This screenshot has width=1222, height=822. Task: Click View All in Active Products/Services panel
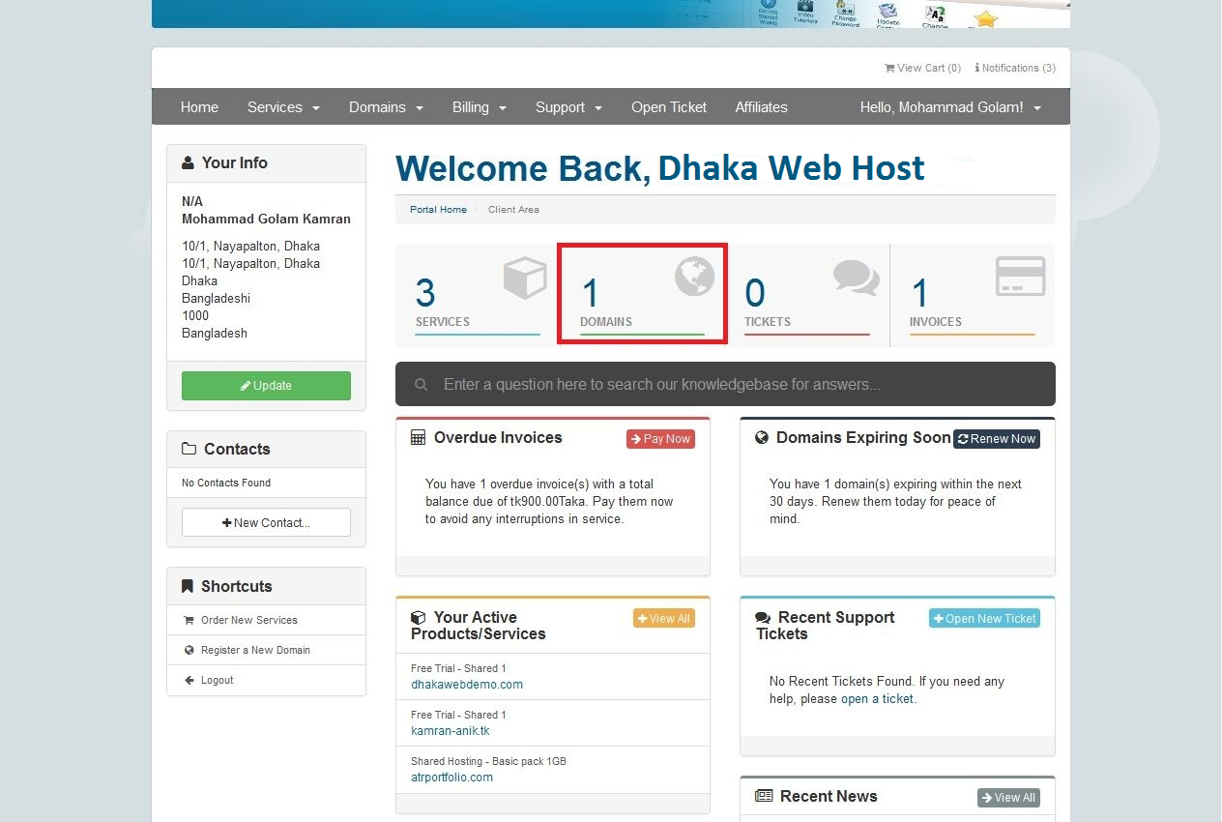664,619
